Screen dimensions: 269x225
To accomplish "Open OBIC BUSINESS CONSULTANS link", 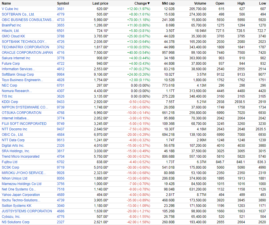I will point(28,20).
